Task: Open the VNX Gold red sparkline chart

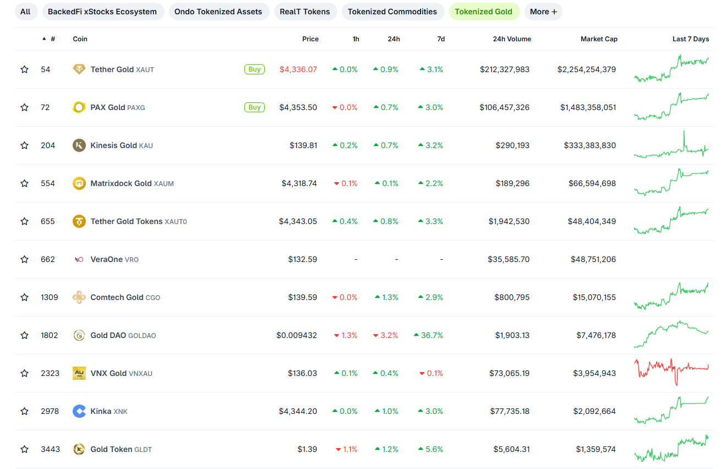Action: click(672, 373)
